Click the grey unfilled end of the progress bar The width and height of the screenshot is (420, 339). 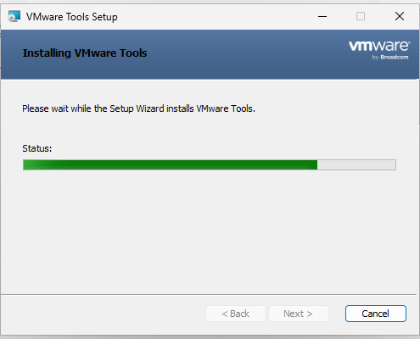coord(356,165)
